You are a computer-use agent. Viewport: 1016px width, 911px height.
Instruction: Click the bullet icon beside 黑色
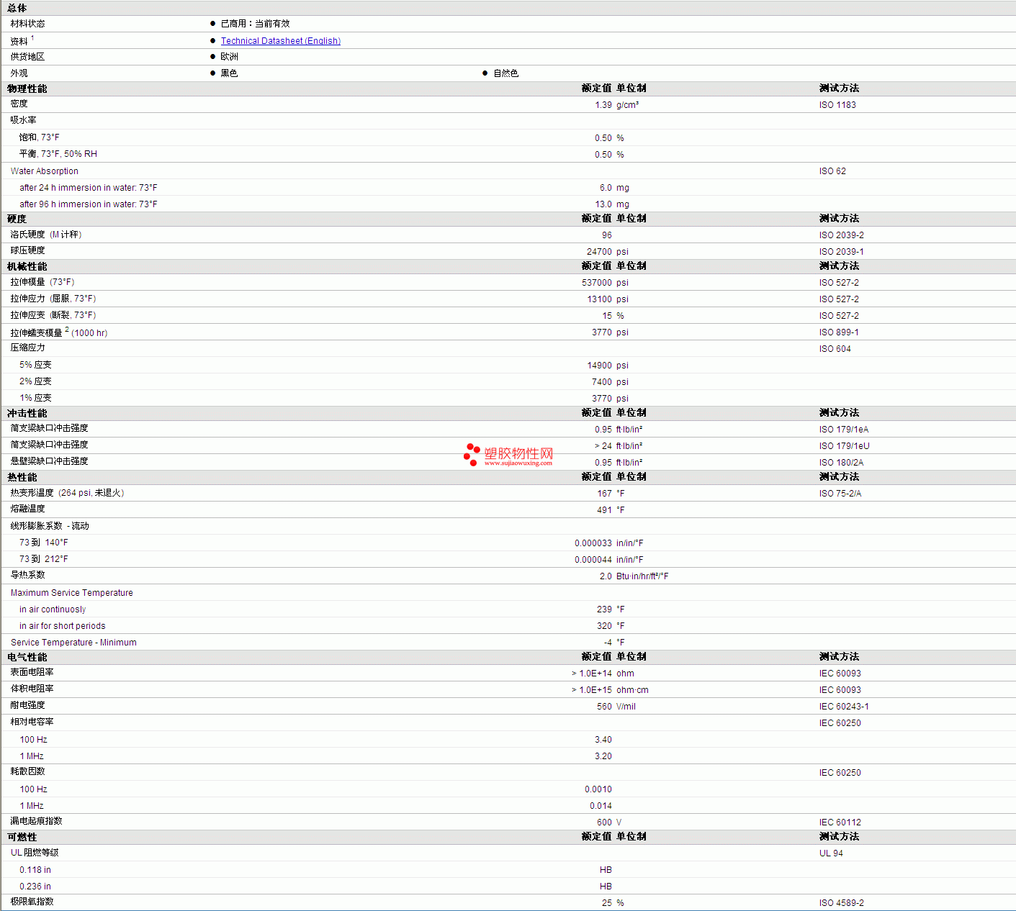coord(213,73)
